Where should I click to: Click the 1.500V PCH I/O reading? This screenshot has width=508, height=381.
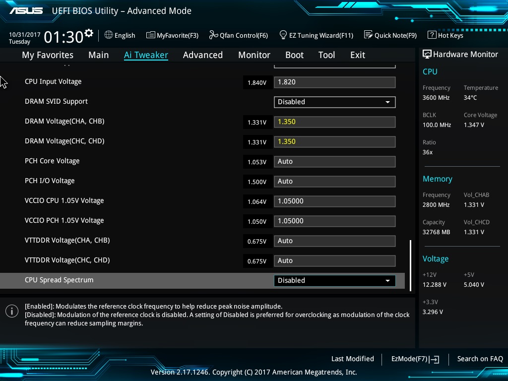click(x=257, y=182)
